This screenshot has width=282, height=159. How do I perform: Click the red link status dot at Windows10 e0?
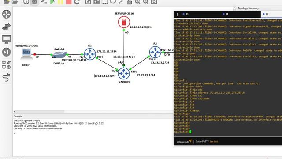click(x=35, y=54)
